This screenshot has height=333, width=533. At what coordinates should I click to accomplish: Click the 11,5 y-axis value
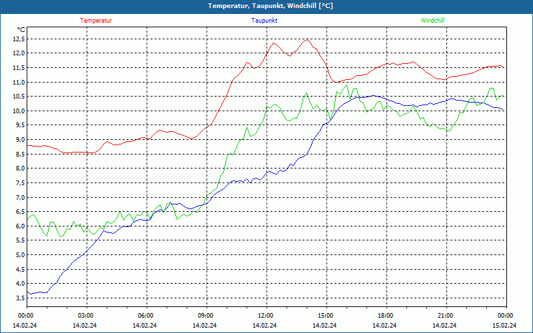tap(19, 68)
